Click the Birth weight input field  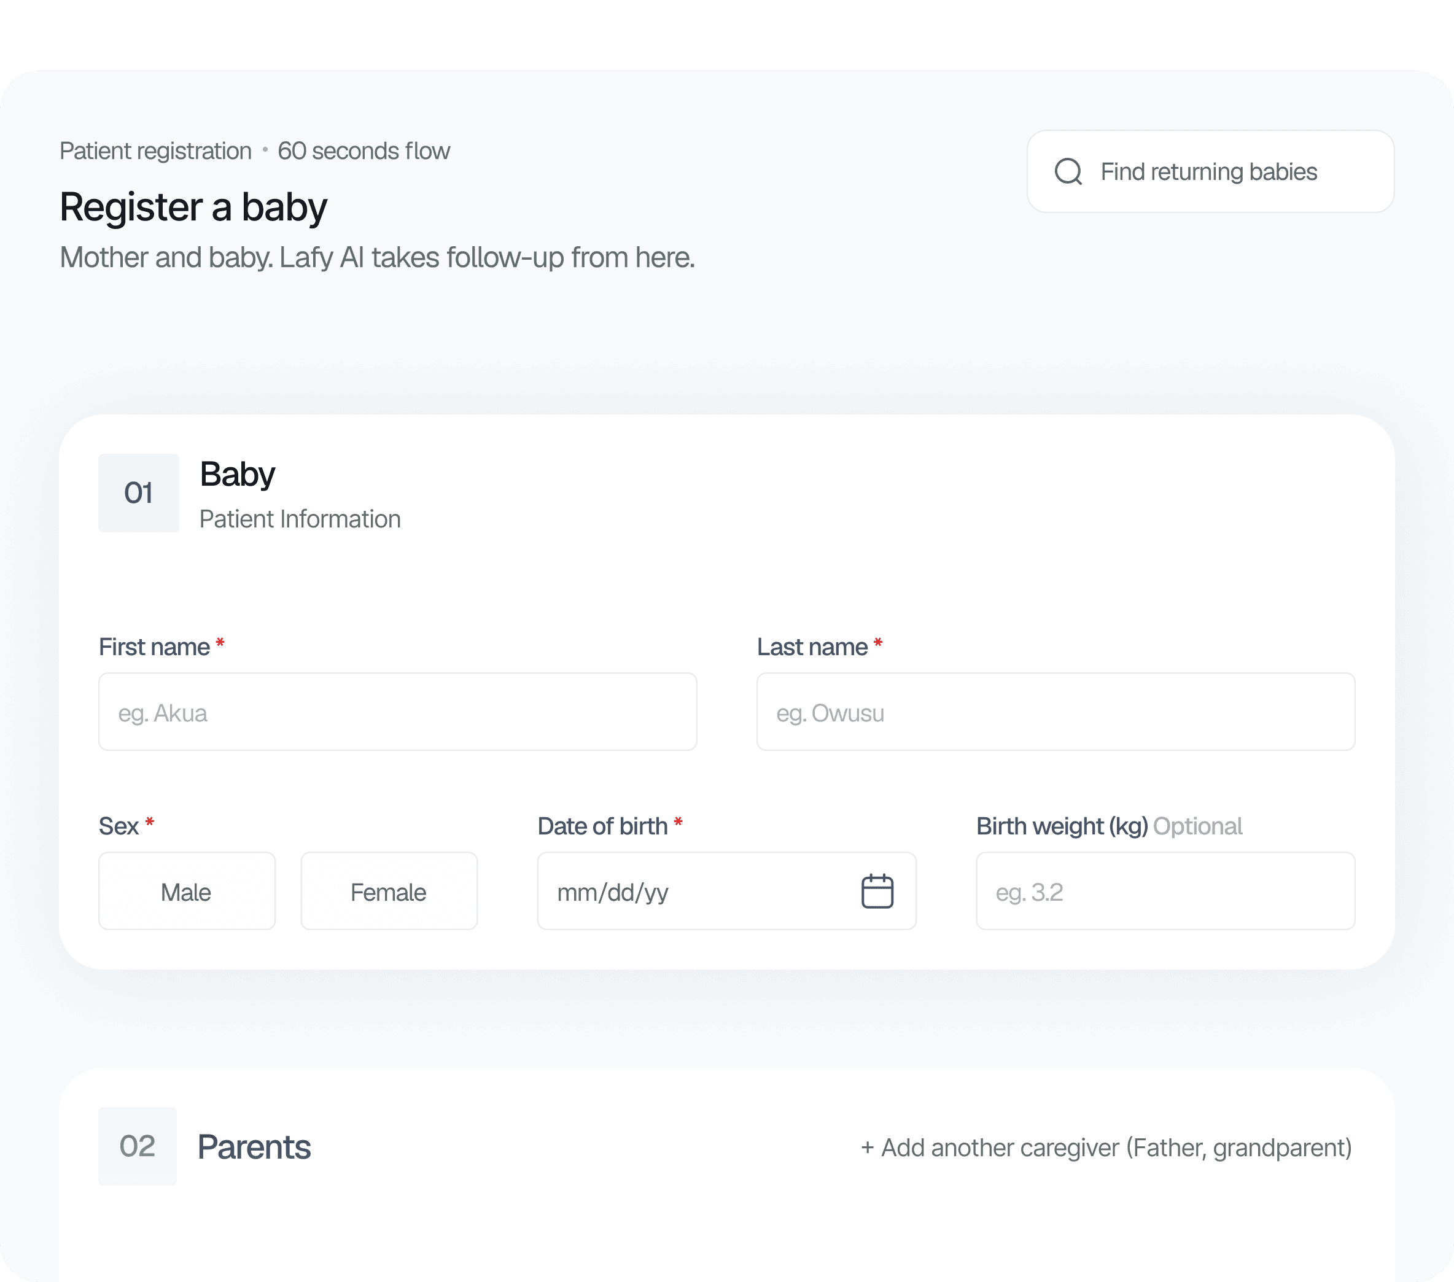[1166, 892]
